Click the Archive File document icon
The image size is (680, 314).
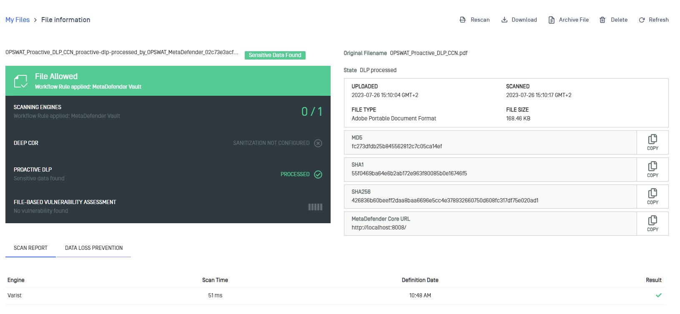point(551,20)
